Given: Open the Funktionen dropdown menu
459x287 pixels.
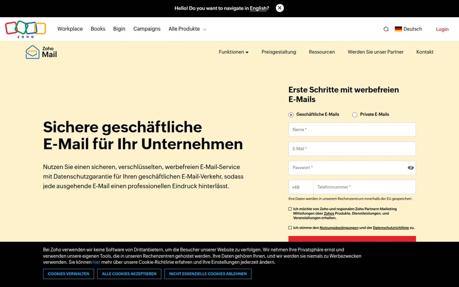Looking at the screenshot, I should click(234, 52).
